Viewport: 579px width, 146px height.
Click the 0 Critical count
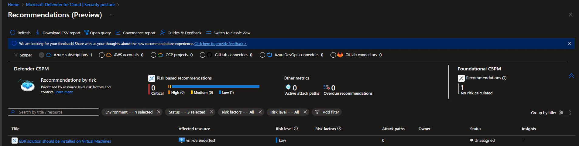[153, 88]
